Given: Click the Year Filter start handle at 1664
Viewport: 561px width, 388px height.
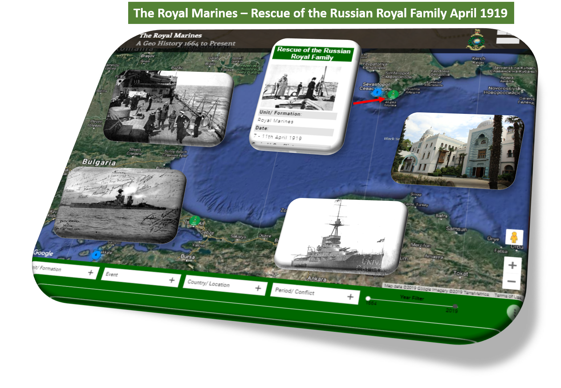Looking at the screenshot, I should point(368,298).
